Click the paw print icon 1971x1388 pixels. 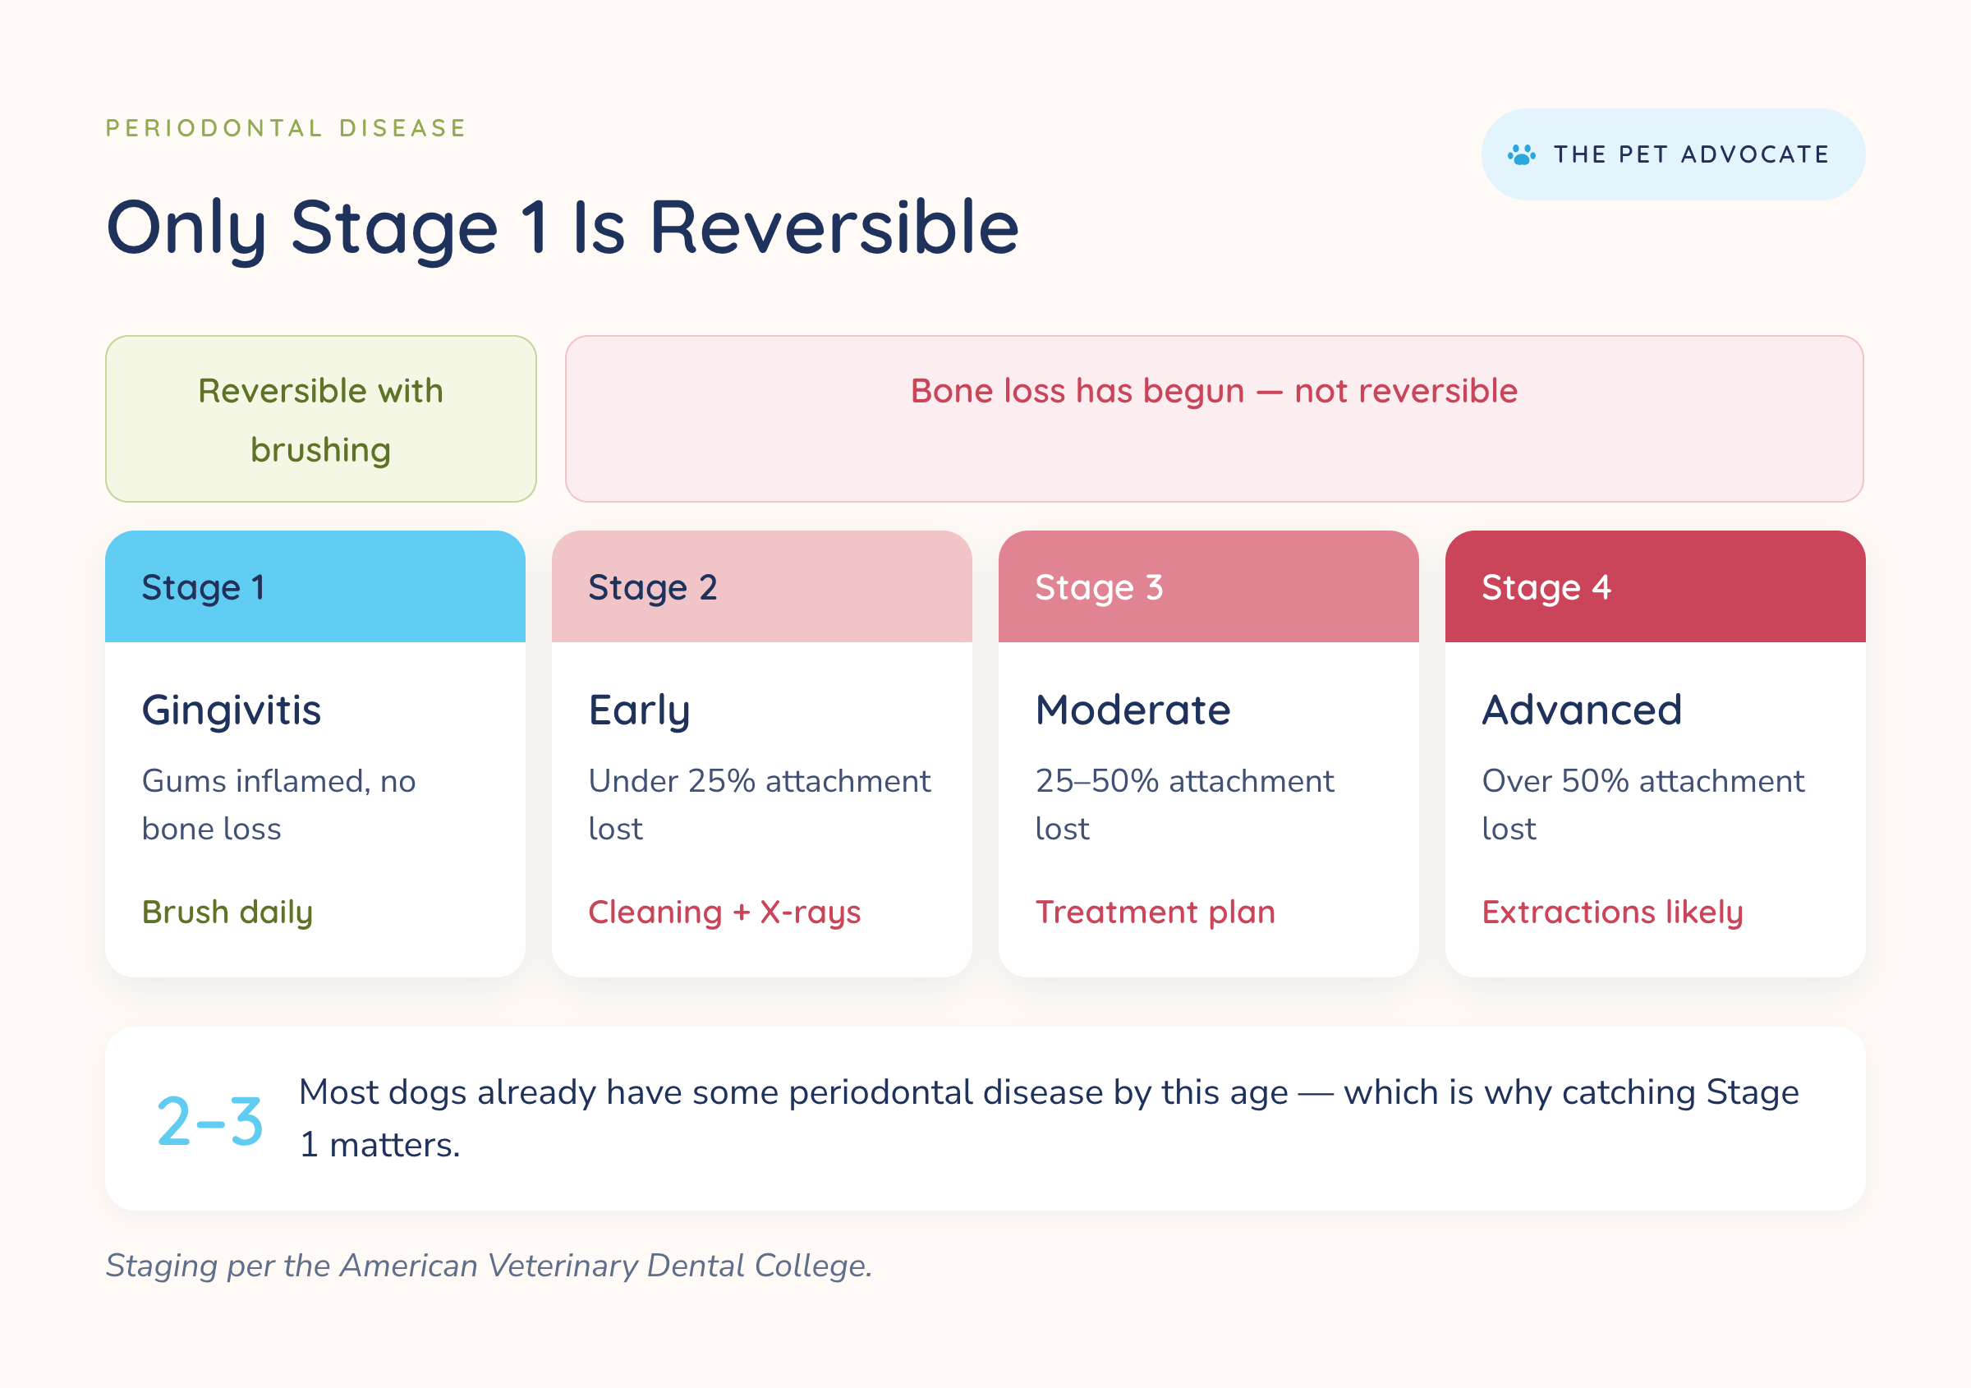click(x=1521, y=154)
